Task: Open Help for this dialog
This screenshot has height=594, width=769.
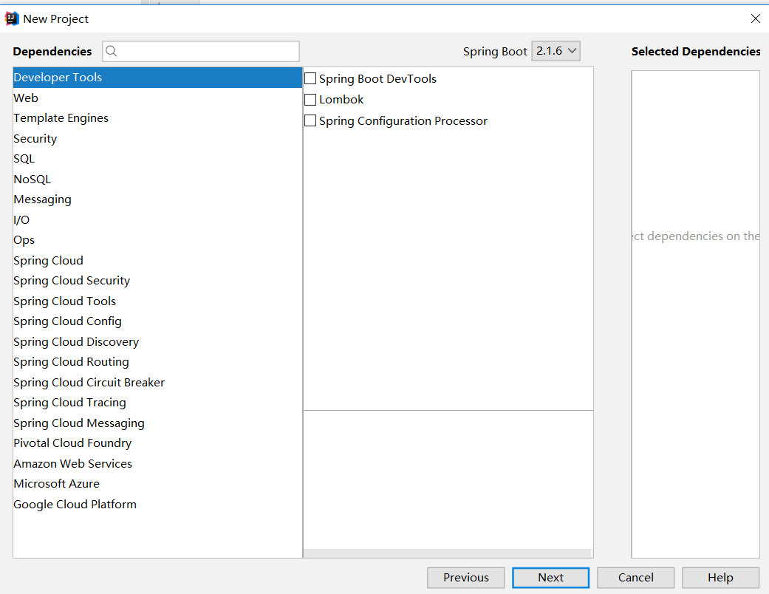Action: (x=720, y=578)
